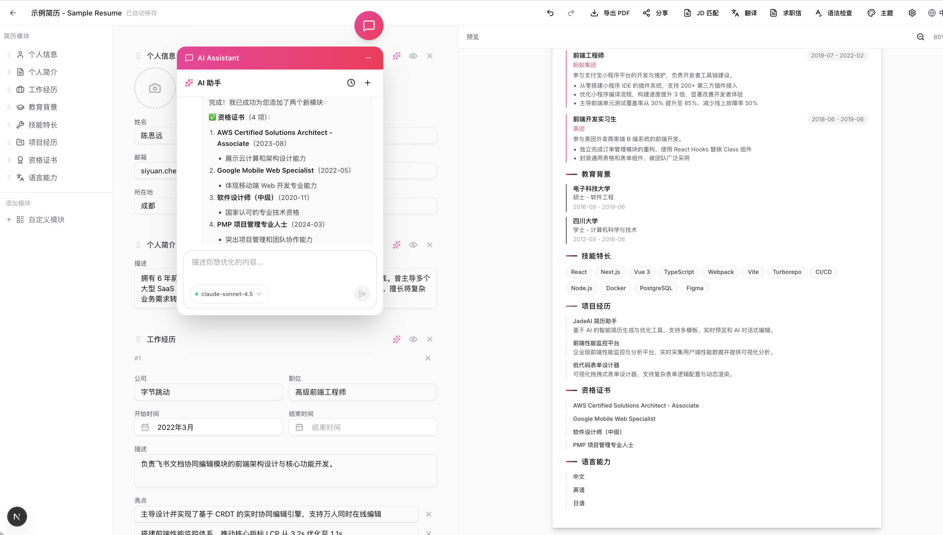Open chat history via clock icon in AI Assistant
Image resolution: width=943 pixels, height=535 pixels.
point(351,83)
